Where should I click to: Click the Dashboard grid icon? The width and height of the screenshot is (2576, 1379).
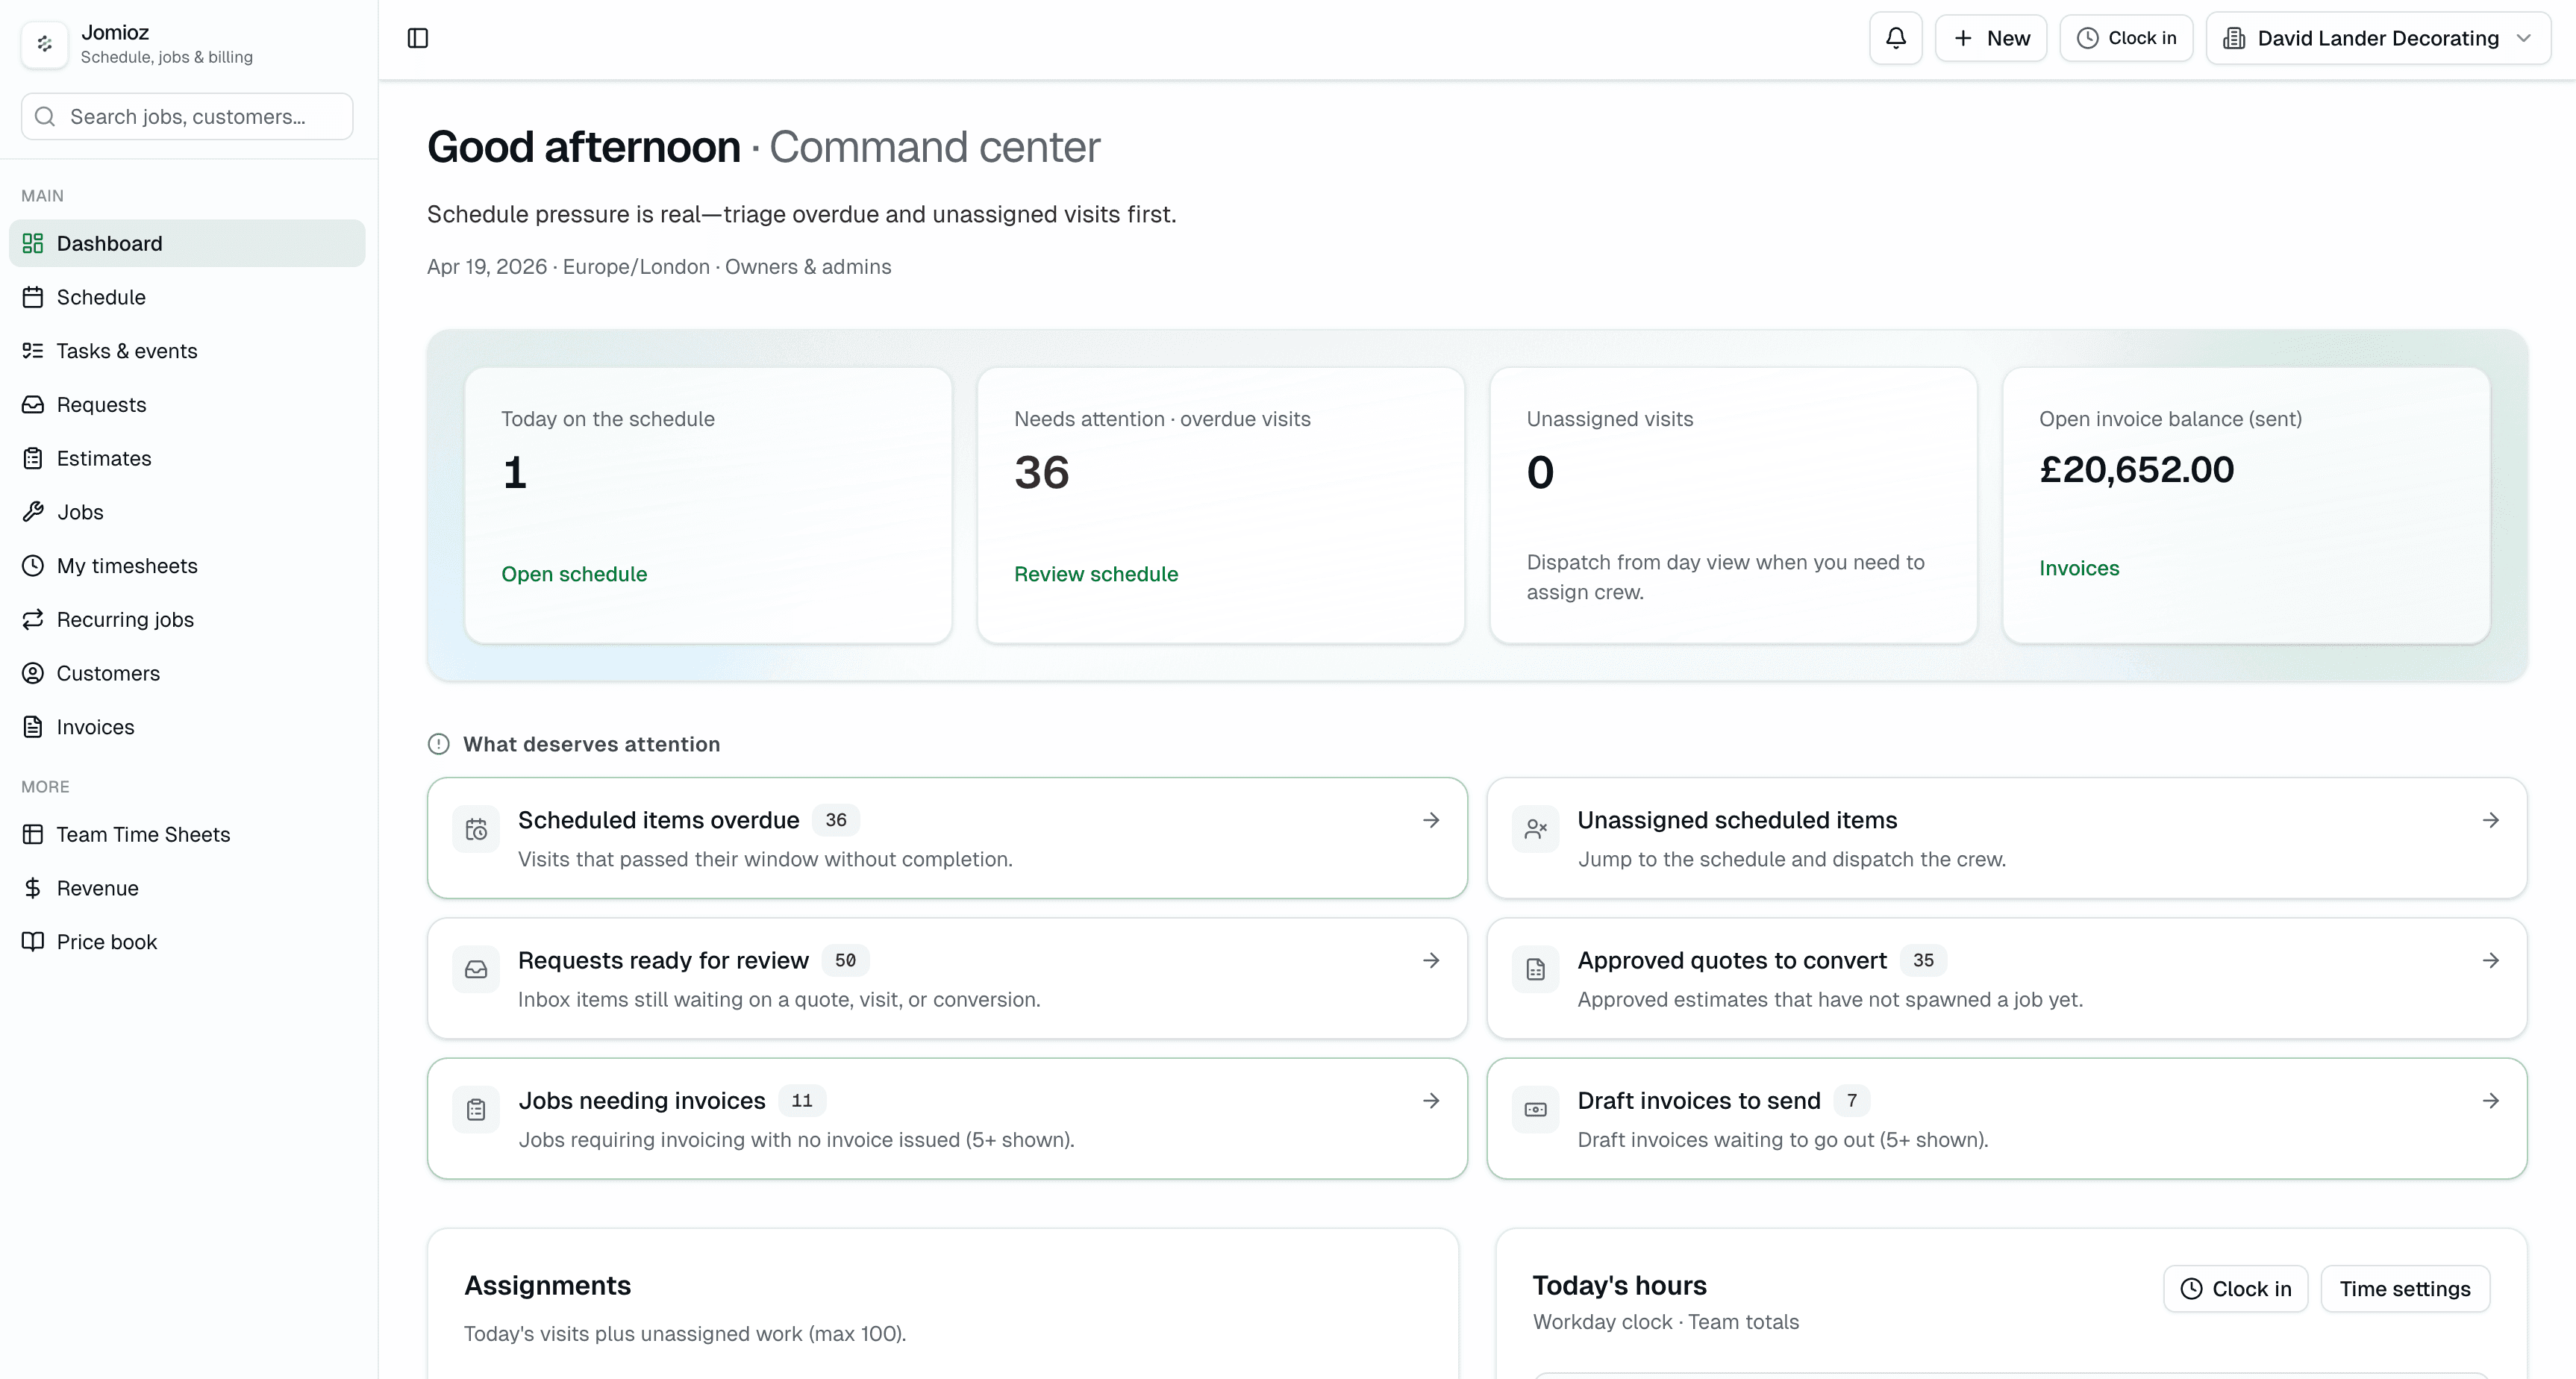pyautogui.click(x=33, y=243)
